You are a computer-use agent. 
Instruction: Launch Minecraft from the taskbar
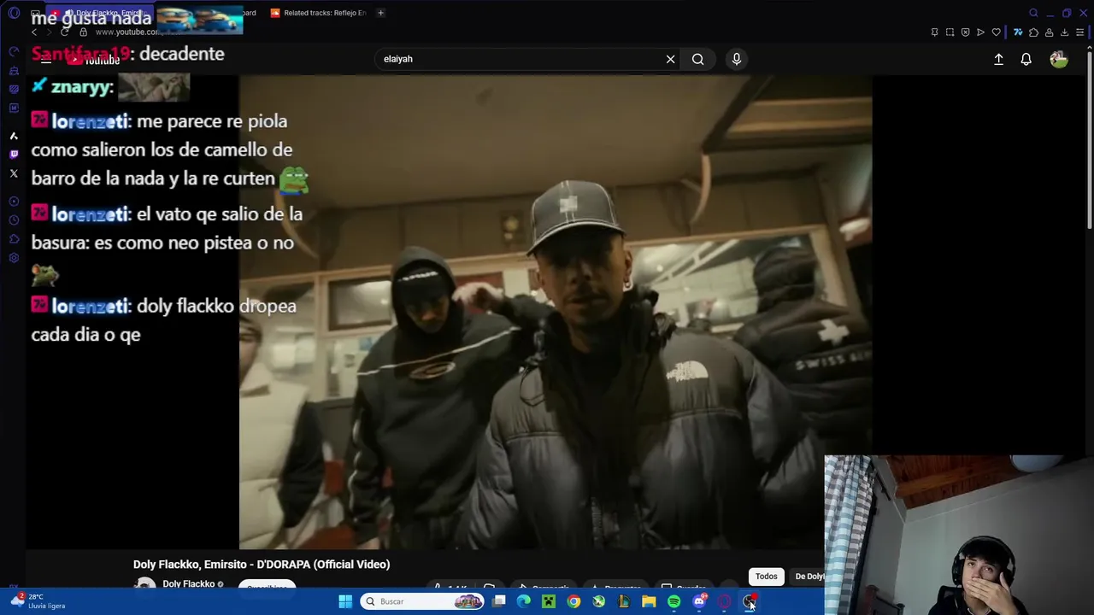pyautogui.click(x=549, y=601)
